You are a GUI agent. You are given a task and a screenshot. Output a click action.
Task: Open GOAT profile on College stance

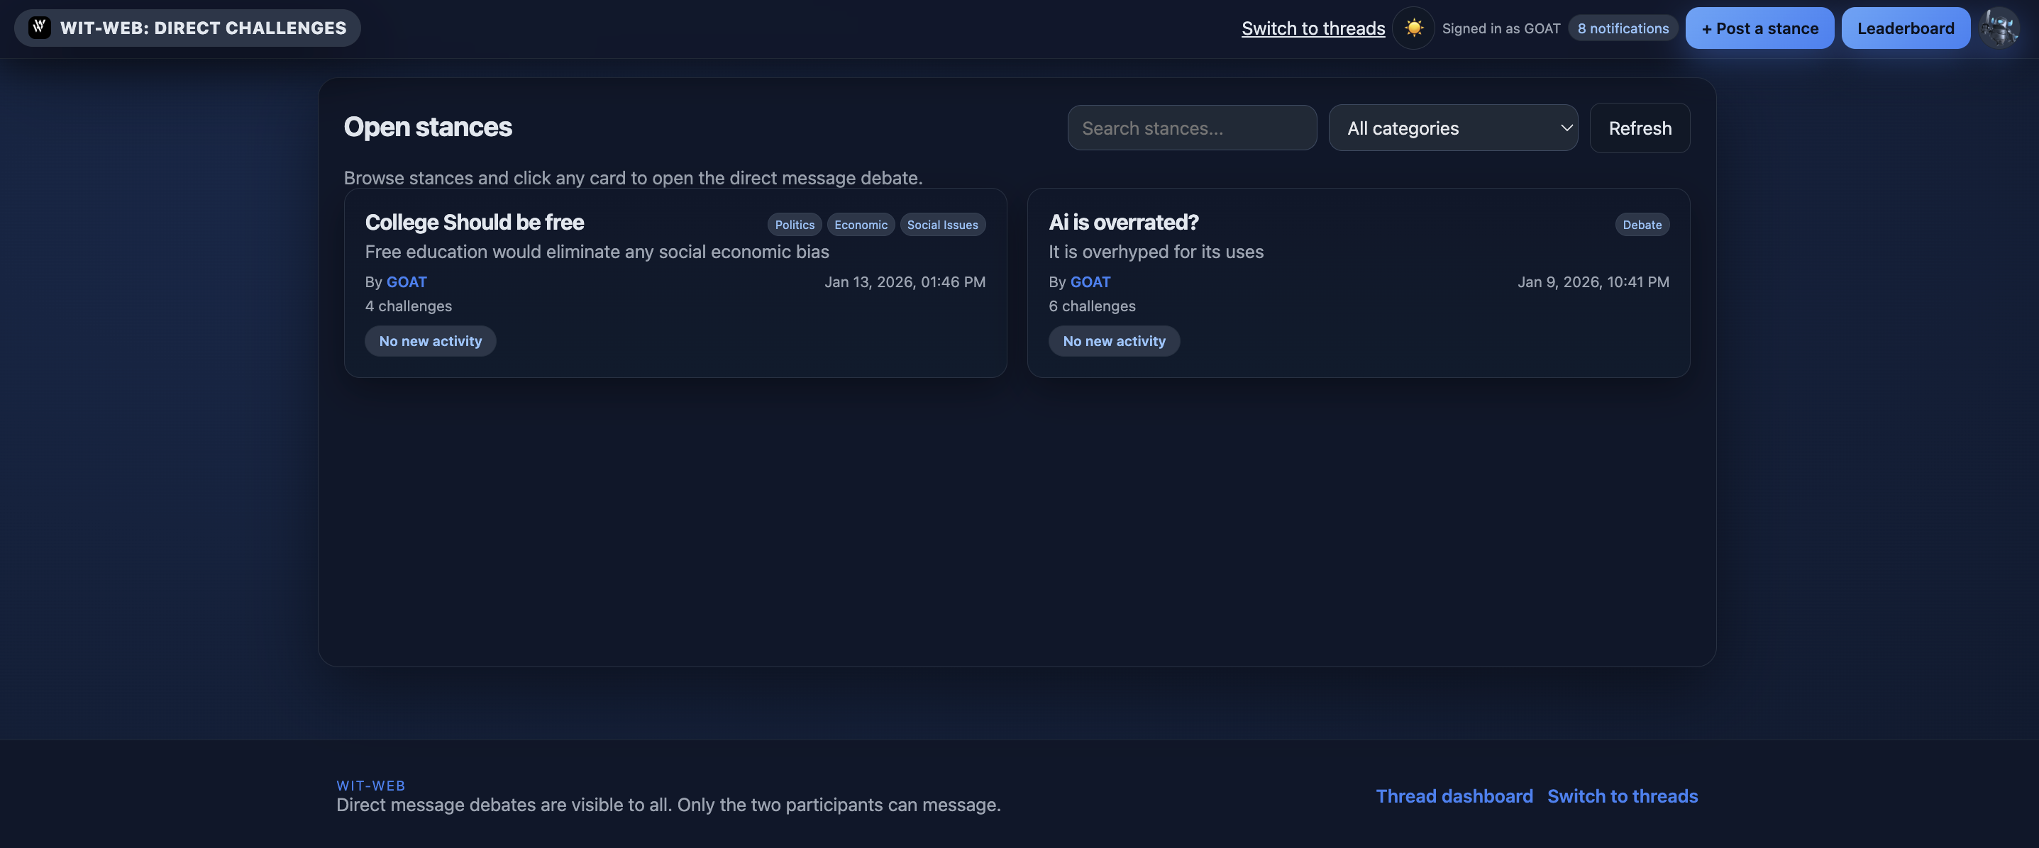pyautogui.click(x=406, y=281)
